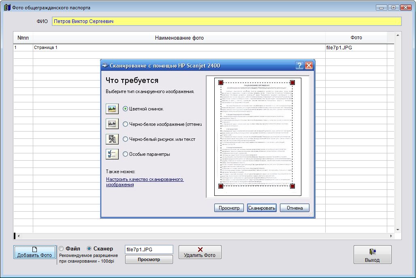Viewport: 416px width, 278px height.
Task: Switch source to 'Файл' radio button
Action: (62, 249)
